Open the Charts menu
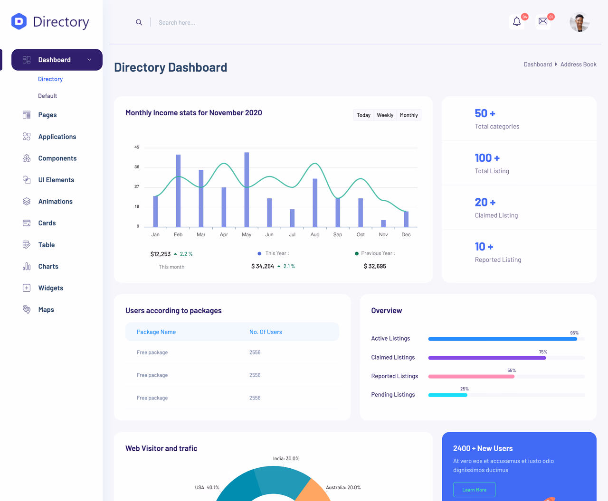Screen dimensions: 608x501 click(48, 266)
